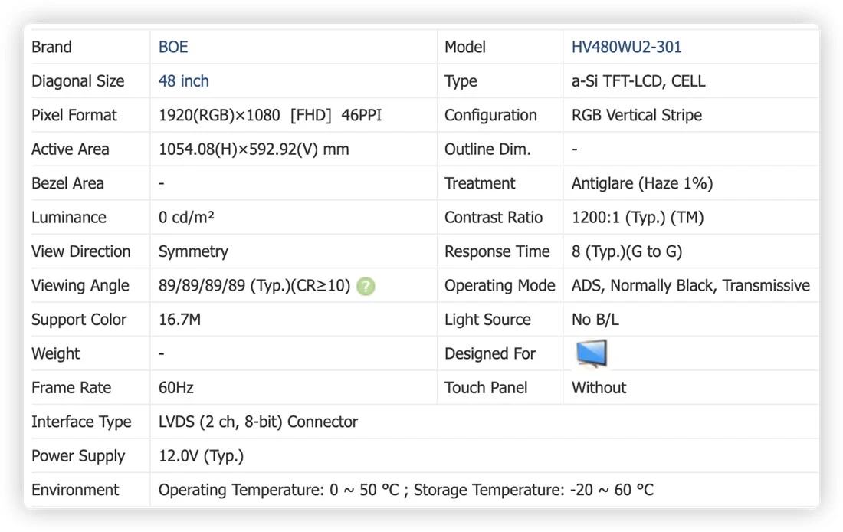Click the '12.0V (Typ.)' power supply value
Viewport: 843px width, 532px height.
point(201,456)
